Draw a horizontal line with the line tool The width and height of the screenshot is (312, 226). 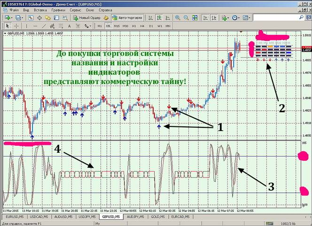pos(36,26)
